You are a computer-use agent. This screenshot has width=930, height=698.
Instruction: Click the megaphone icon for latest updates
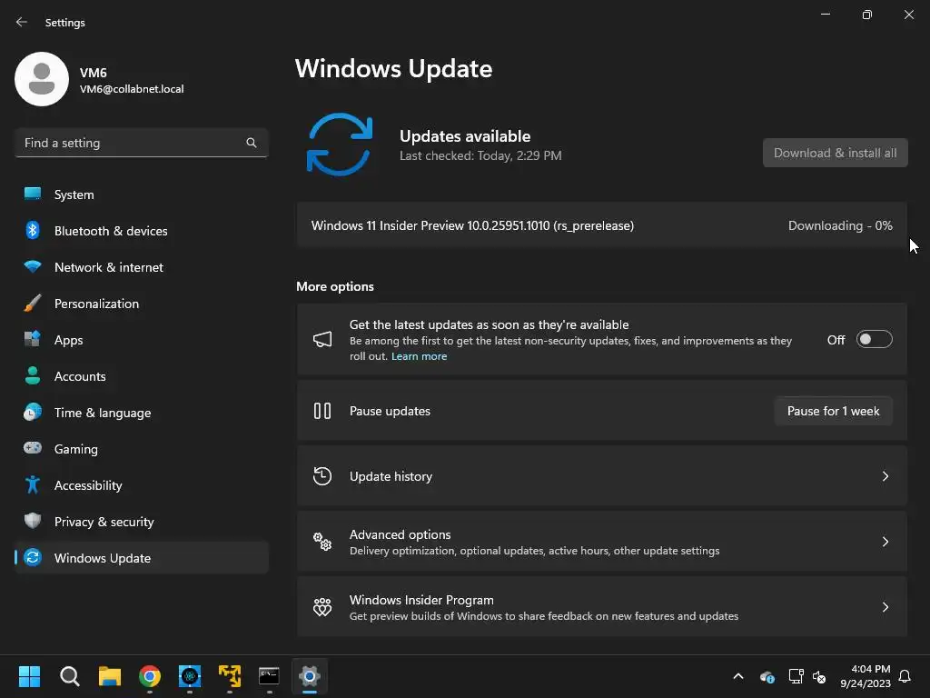tap(322, 340)
